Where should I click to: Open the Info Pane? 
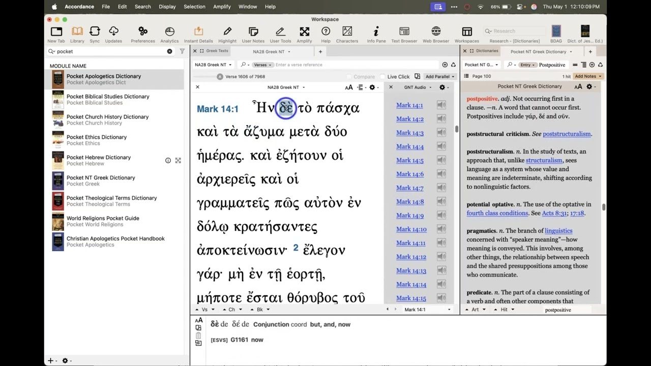[x=376, y=34]
